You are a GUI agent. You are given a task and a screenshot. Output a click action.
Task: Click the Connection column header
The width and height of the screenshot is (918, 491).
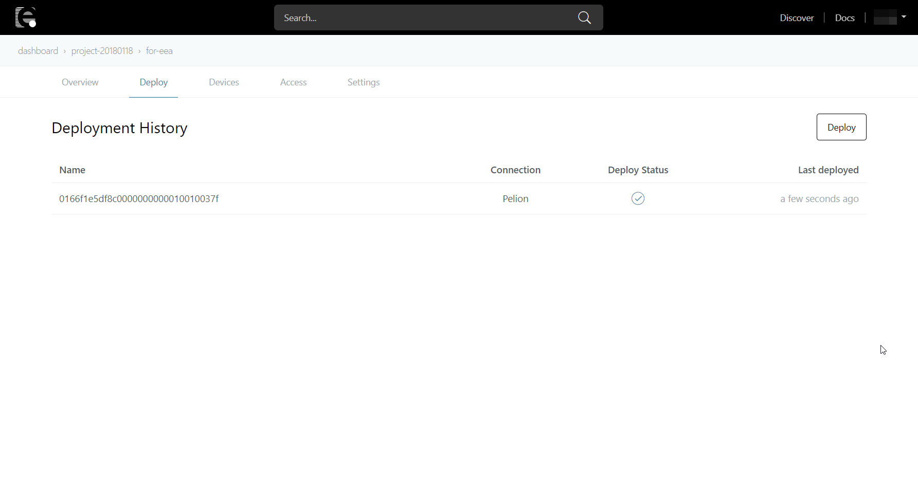tap(515, 170)
